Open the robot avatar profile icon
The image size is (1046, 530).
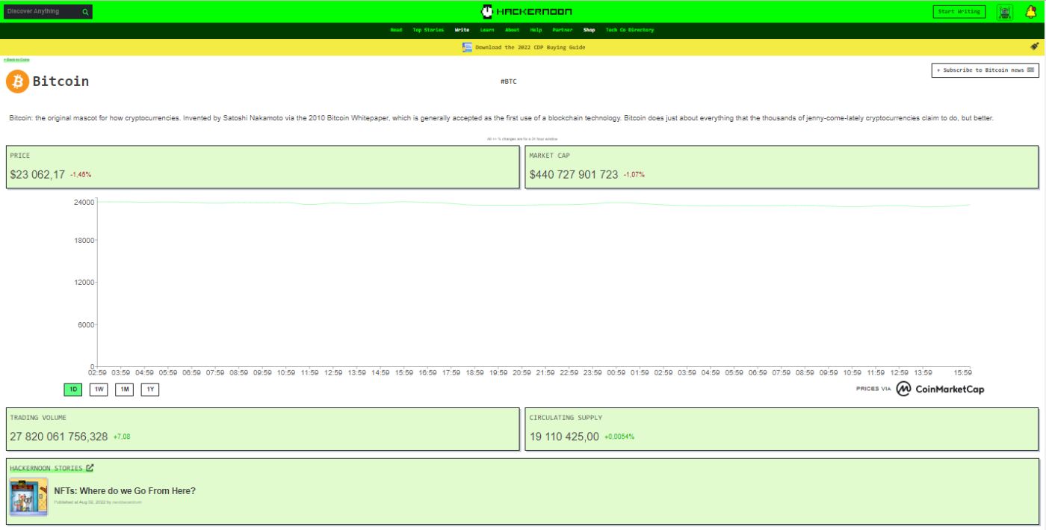1005,11
